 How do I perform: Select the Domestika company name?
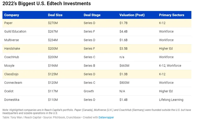(12, 100)
